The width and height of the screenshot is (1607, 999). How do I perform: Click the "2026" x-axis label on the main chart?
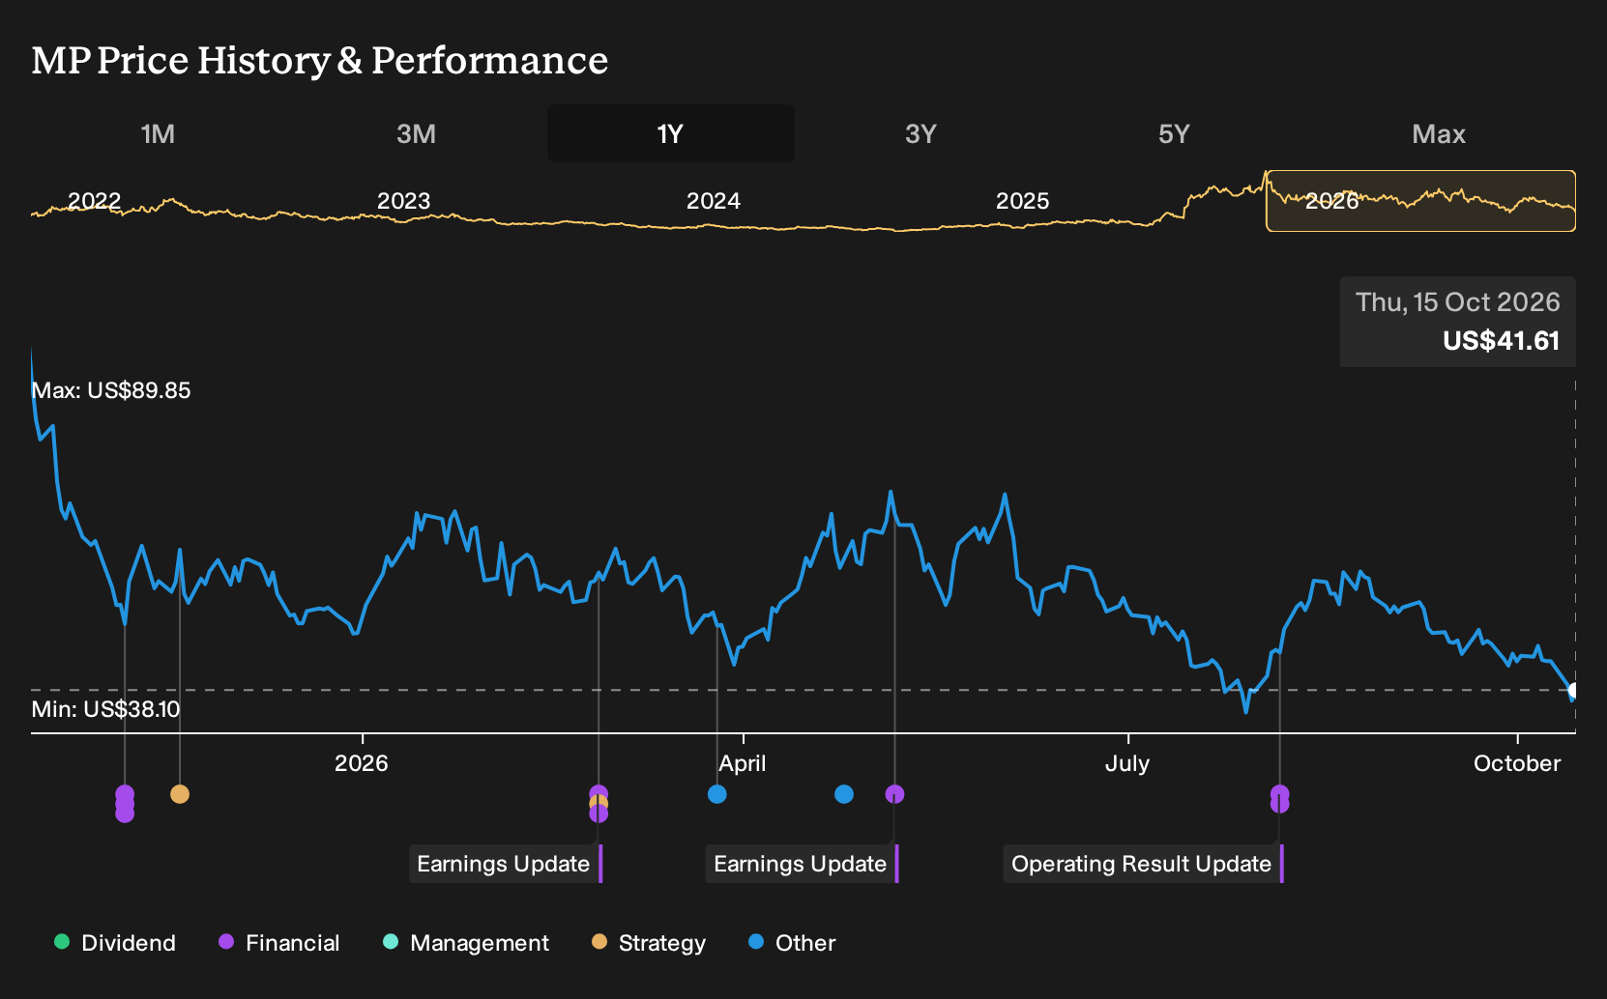click(361, 763)
